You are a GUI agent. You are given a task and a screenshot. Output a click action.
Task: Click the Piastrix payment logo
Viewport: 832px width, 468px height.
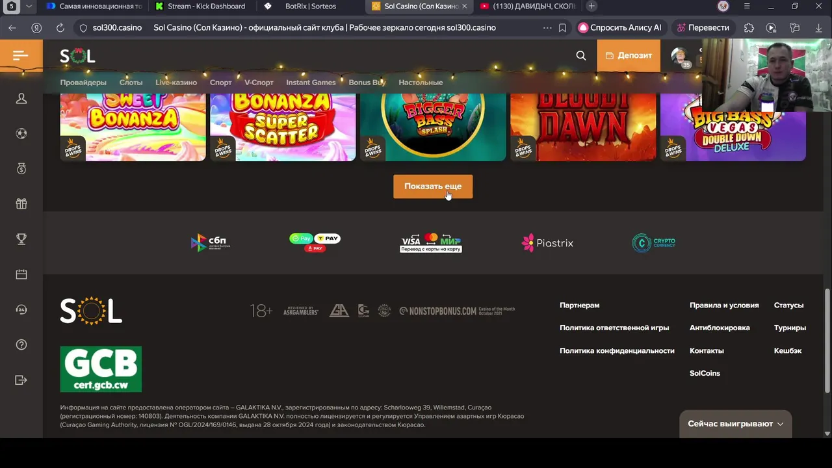pos(547,243)
